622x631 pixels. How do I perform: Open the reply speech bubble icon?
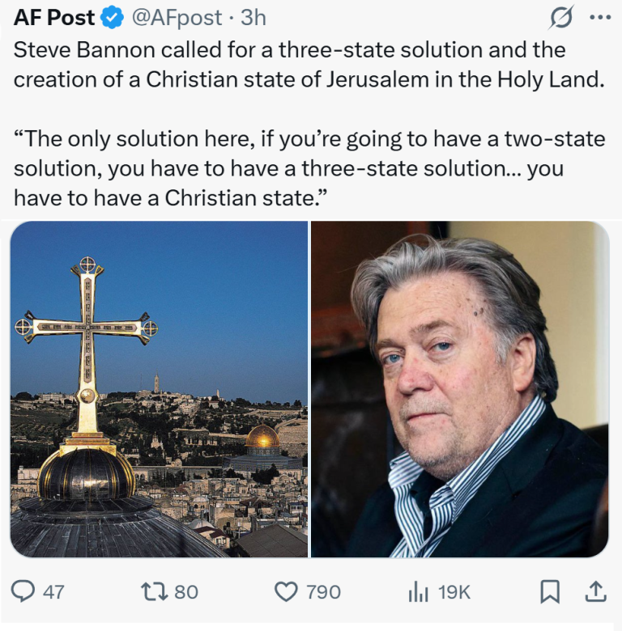tap(26, 592)
